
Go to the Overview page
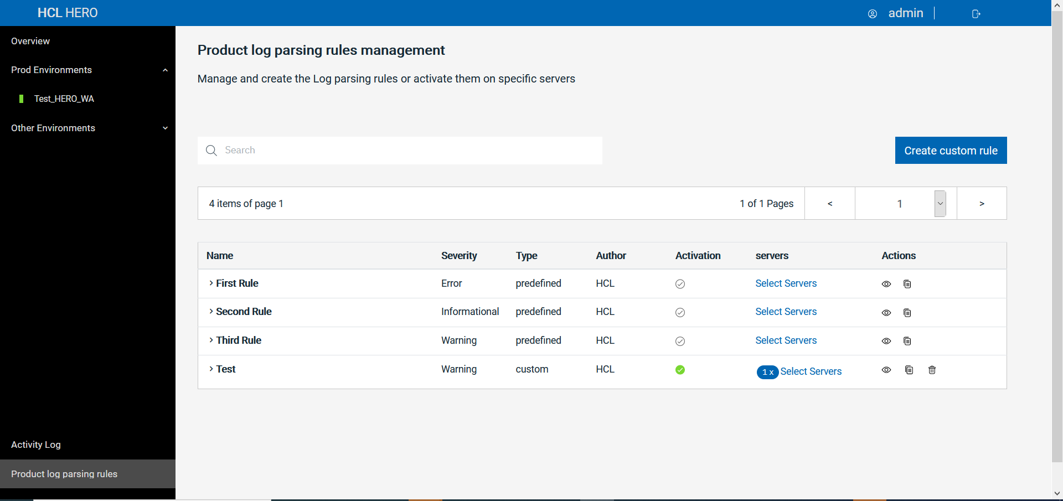pos(30,41)
